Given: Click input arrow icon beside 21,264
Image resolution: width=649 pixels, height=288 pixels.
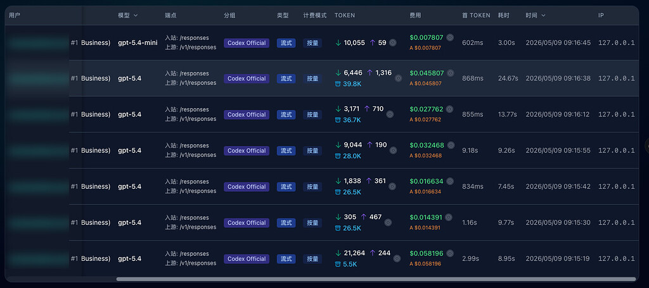Looking at the screenshot, I should click(338, 253).
